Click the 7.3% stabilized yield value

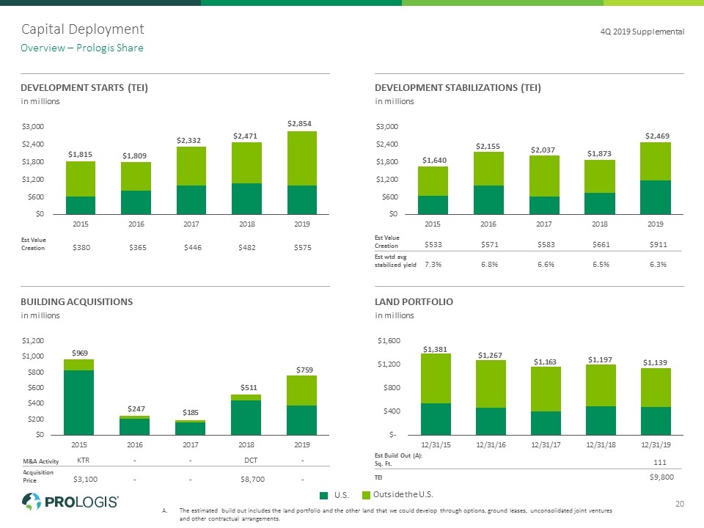tap(433, 265)
